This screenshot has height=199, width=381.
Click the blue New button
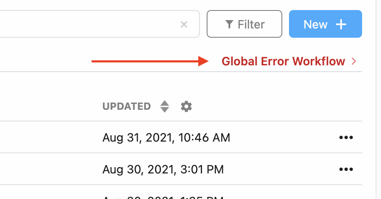tap(325, 24)
